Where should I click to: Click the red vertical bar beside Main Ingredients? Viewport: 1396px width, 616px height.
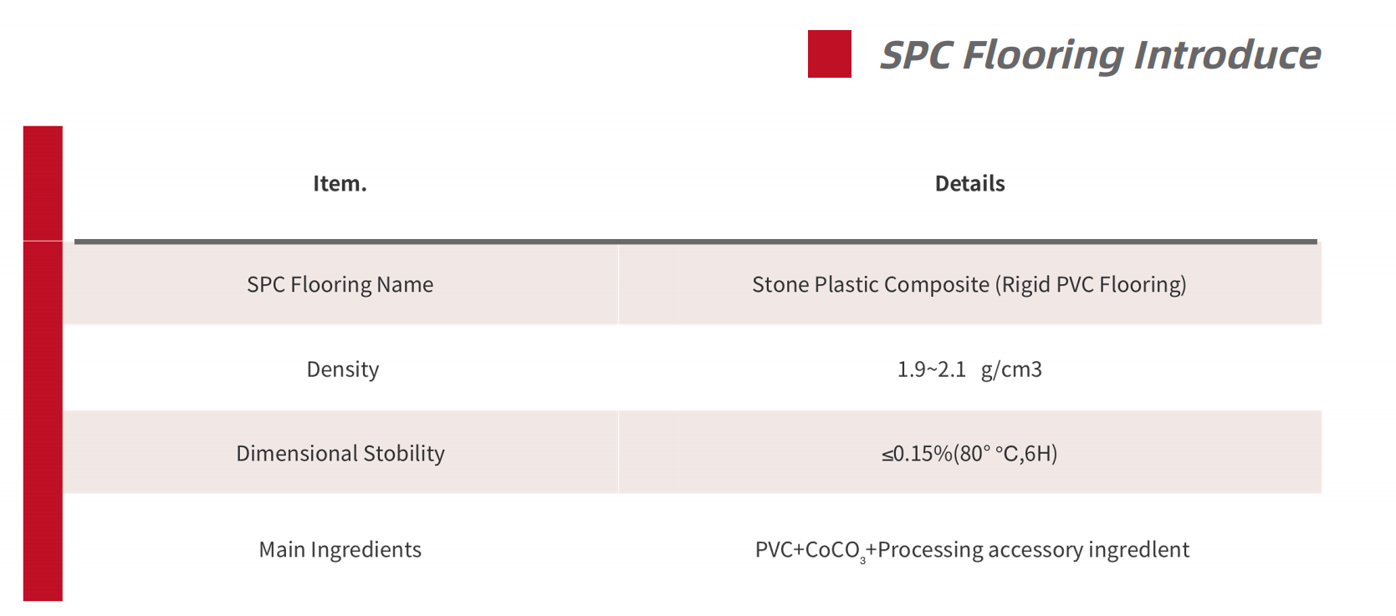coord(43,547)
